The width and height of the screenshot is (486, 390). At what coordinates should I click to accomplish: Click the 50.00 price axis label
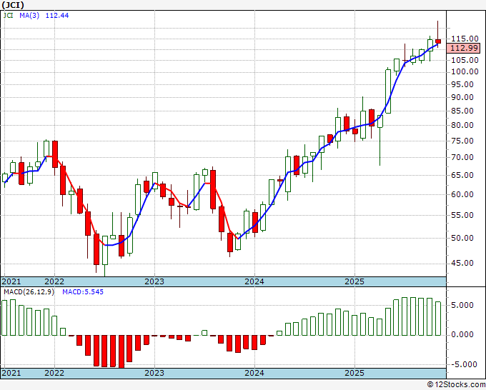(462, 238)
